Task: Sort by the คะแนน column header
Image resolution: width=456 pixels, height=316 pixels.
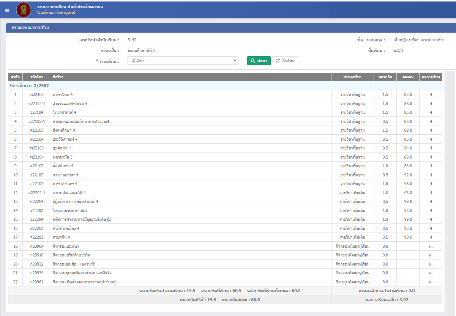Action: [408, 77]
